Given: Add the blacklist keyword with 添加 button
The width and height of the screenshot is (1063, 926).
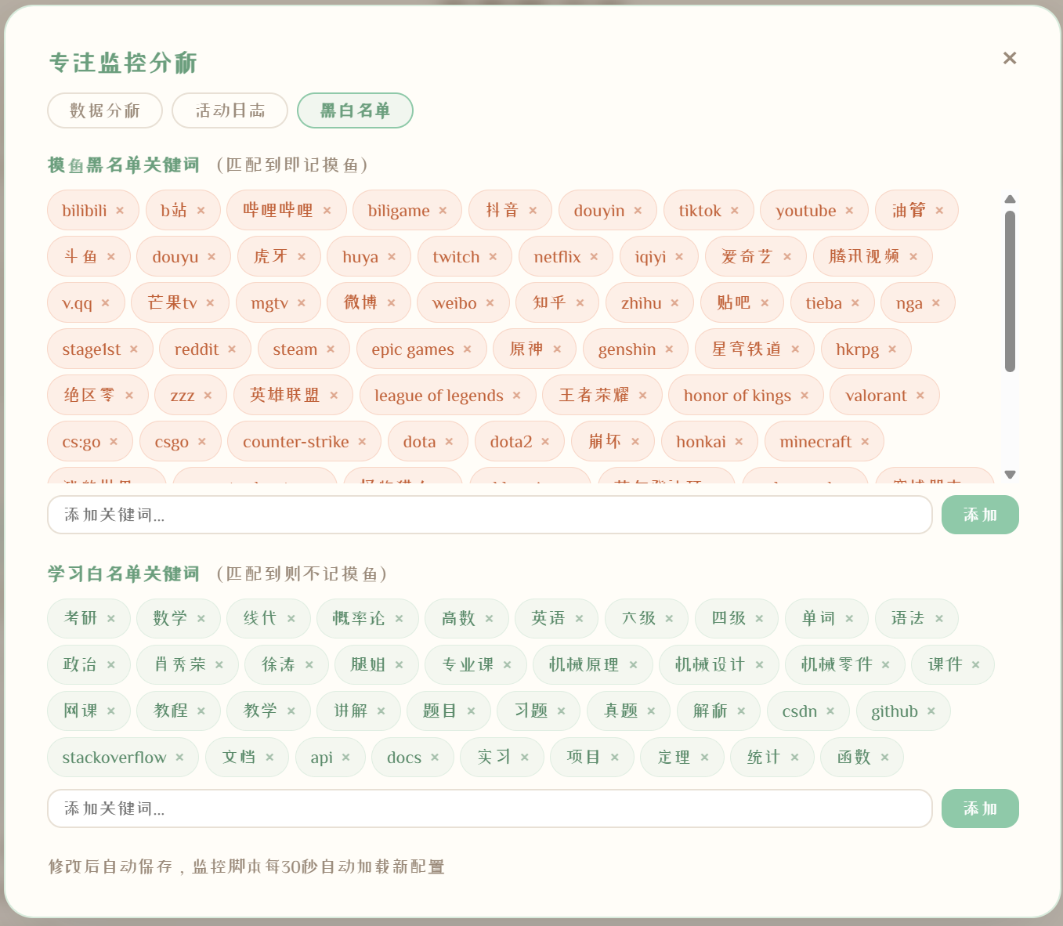Looking at the screenshot, I should (x=980, y=515).
